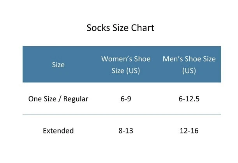The height and width of the screenshot is (163, 238).
Task: Click the "Socks Size Chart" title
Action: tap(120, 28)
